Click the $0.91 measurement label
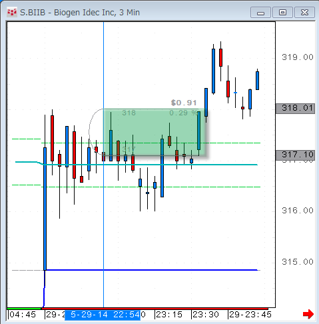This screenshot has width=319, height=324. click(x=184, y=103)
